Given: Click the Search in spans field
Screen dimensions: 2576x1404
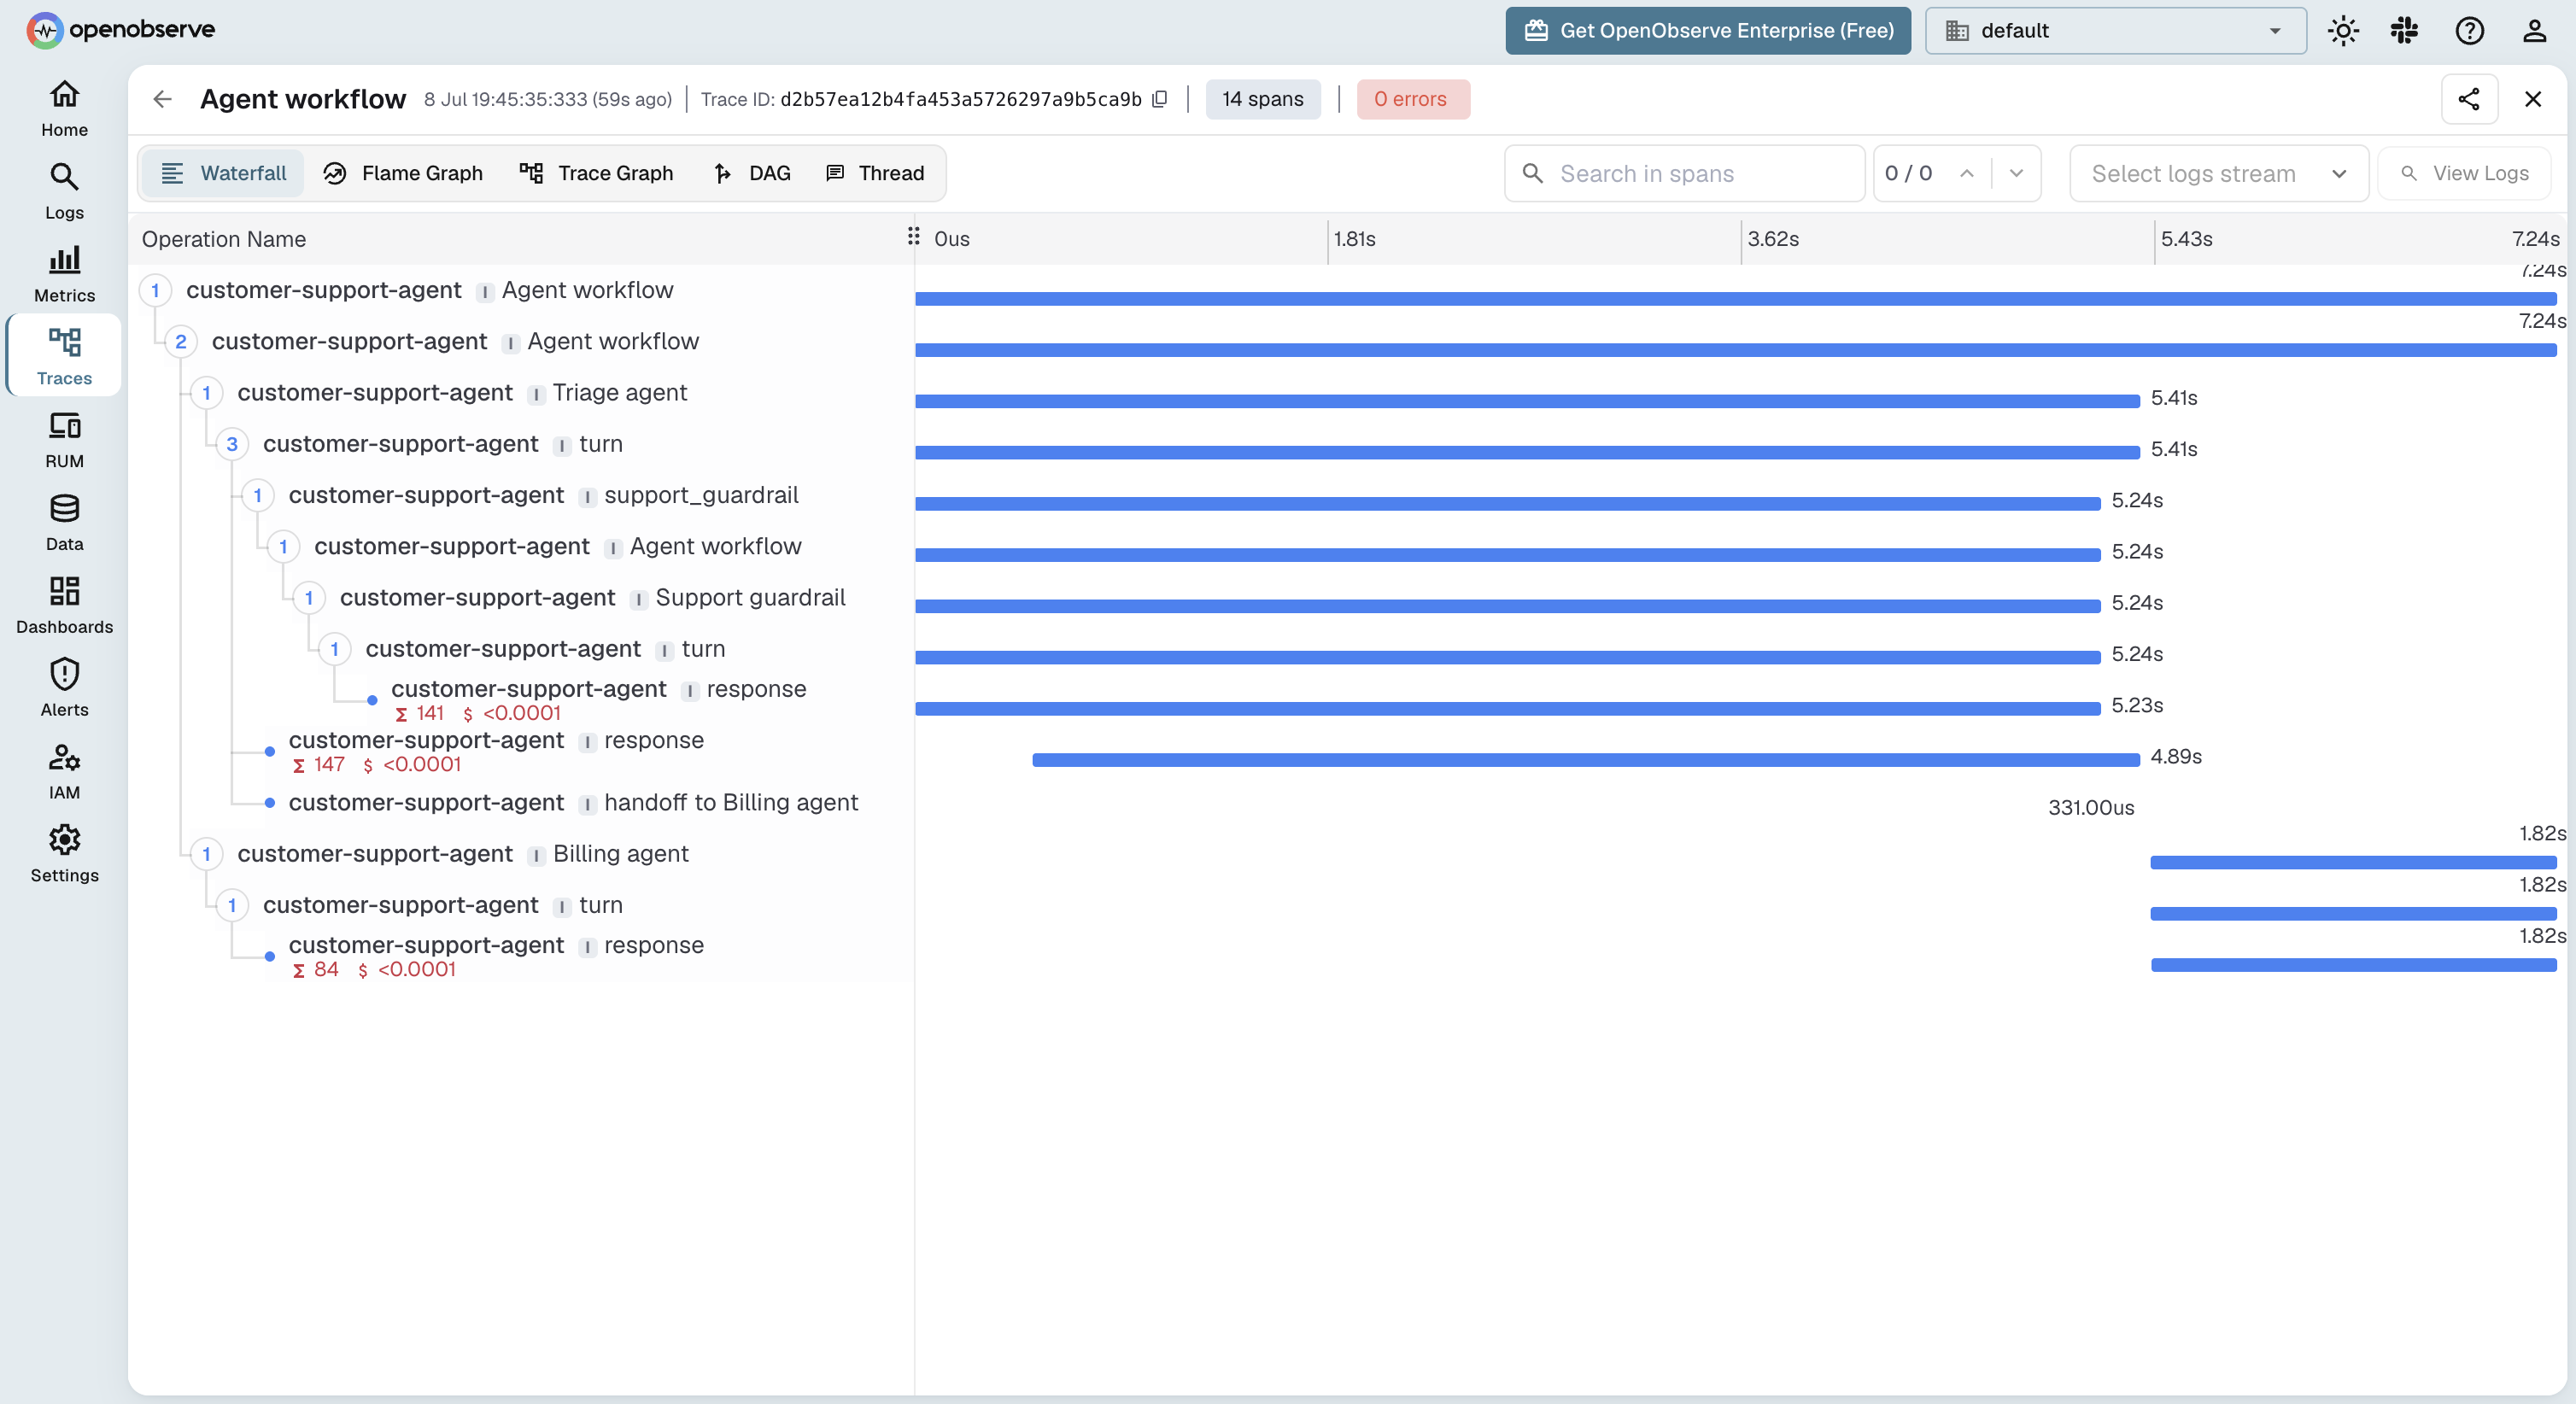Looking at the screenshot, I should [x=1684, y=173].
